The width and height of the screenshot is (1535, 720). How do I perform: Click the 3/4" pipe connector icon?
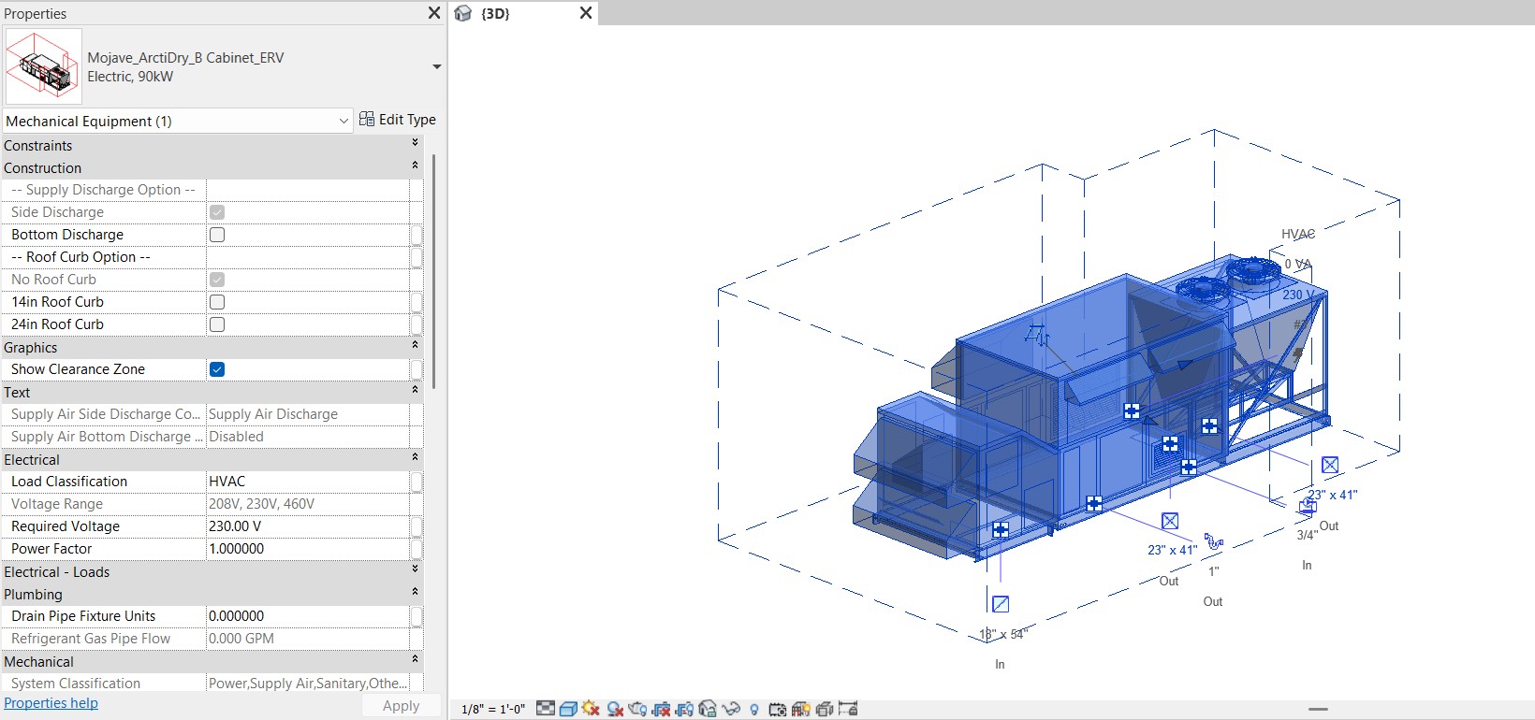pyautogui.click(x=1308, y=506)
